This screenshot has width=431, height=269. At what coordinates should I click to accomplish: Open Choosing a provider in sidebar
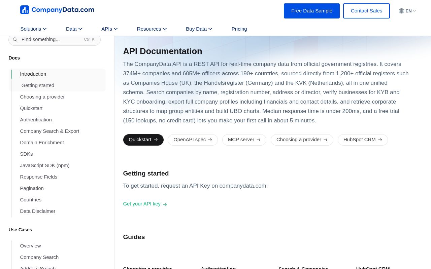click(x=42, y=97)
